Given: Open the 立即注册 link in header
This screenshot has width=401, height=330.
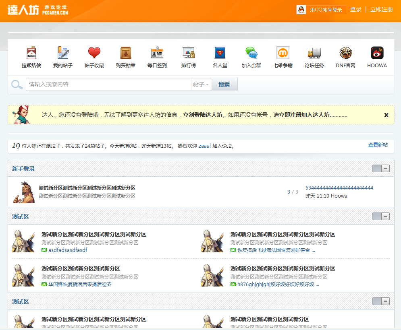Looking at the screenshot, I should [x=381, y=9].
